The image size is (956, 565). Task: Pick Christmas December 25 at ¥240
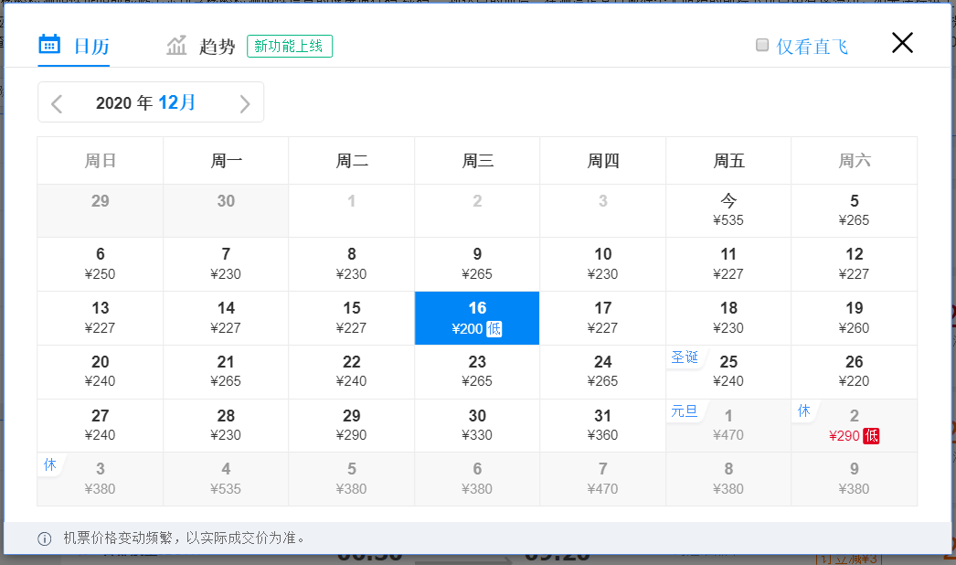[x=728, y=371]
